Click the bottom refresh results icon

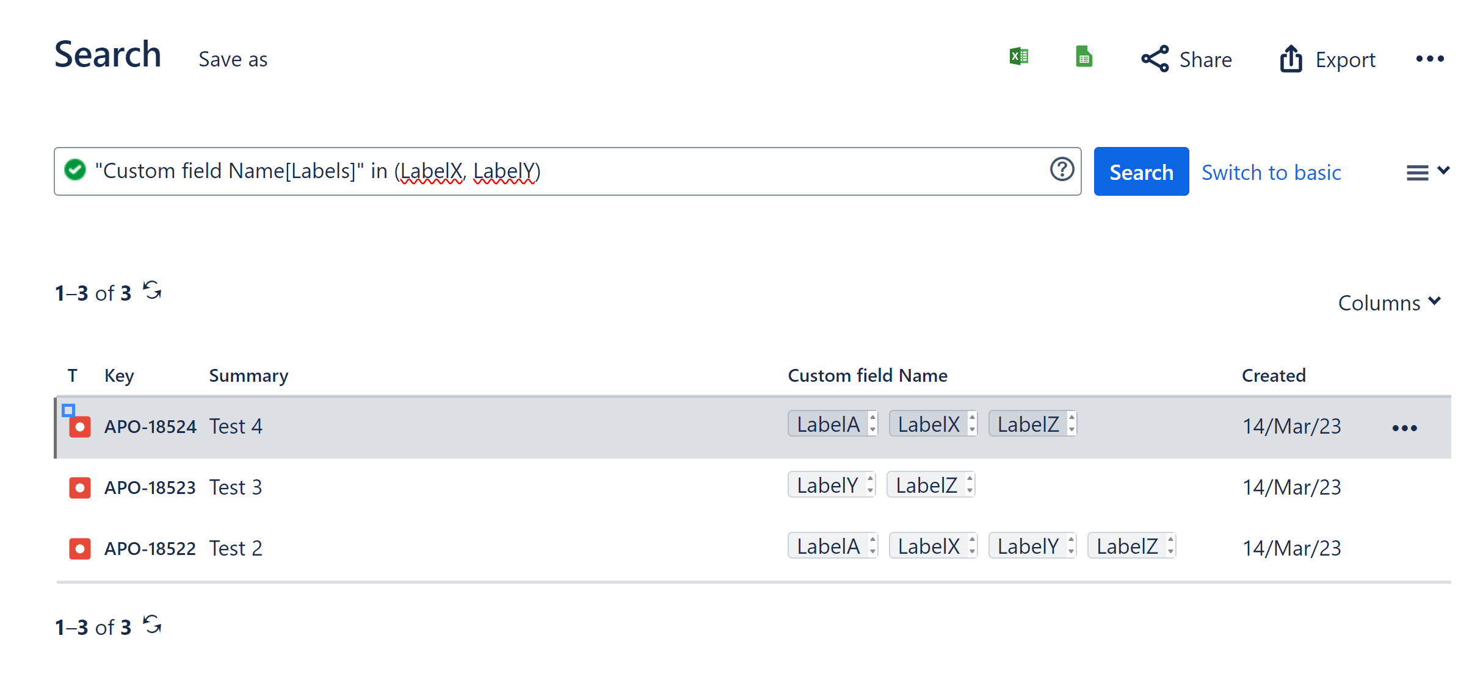click(152, 625)
